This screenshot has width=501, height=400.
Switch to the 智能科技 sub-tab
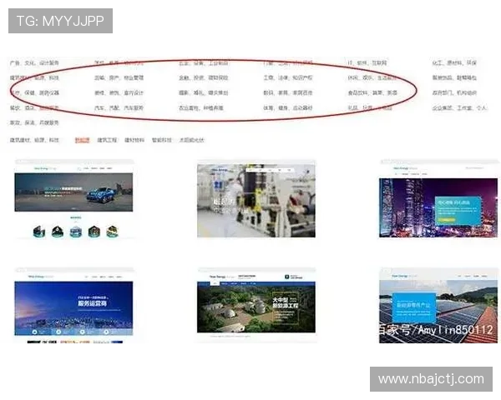pos(162,140)
